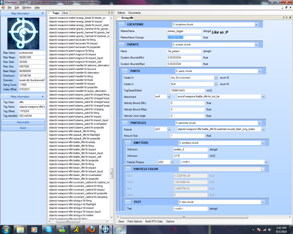Click the Decompile button
The height and width of the screenshot is (234, 293).
pyautogui.click(x=23, y=122)
